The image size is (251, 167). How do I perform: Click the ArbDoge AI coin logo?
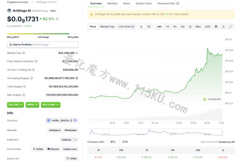(9, 11)
